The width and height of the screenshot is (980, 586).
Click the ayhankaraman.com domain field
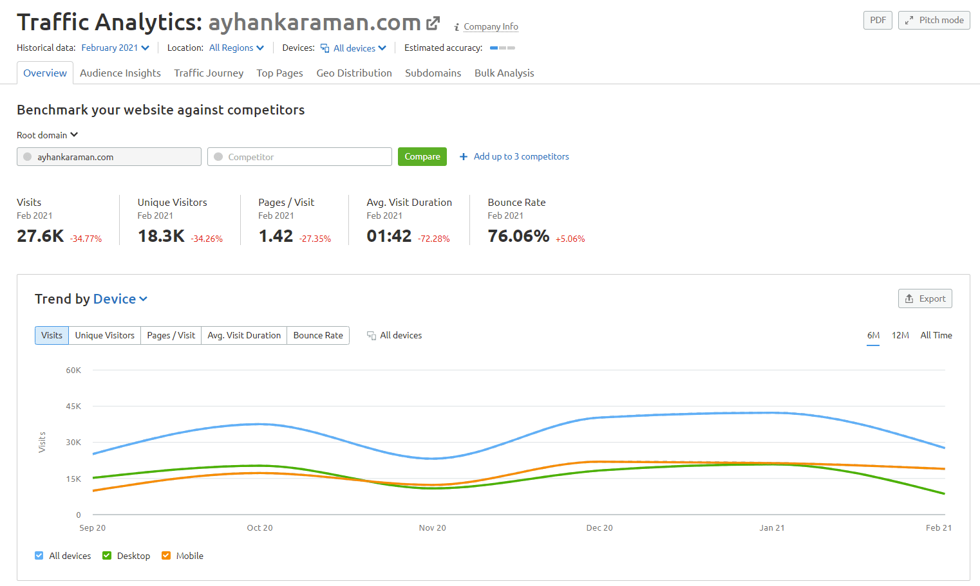click(x=109, y=157)
